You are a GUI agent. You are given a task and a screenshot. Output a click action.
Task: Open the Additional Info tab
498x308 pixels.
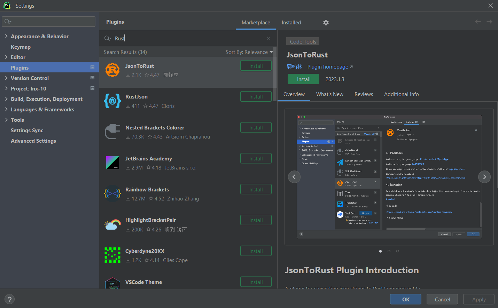coord(402,94)
